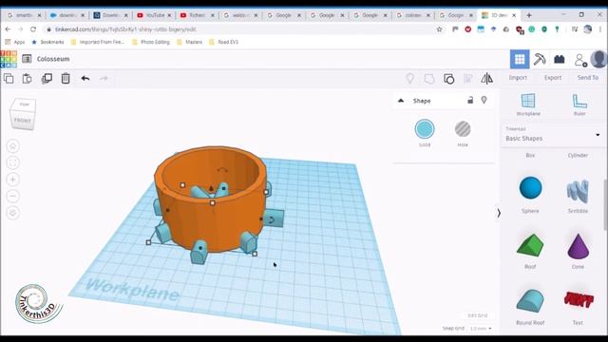Screen dimensions: 608x342
Task: Click the Import button
Action: click(518, 78)
